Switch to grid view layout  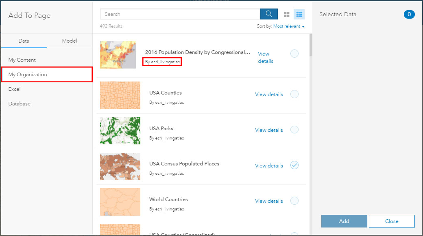coord(287,15)
